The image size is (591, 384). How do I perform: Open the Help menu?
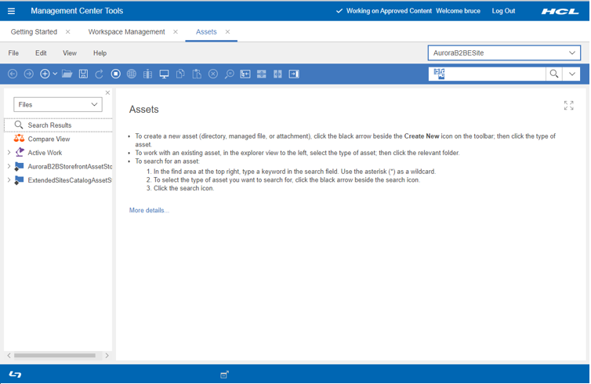click(x=100, y=53)
